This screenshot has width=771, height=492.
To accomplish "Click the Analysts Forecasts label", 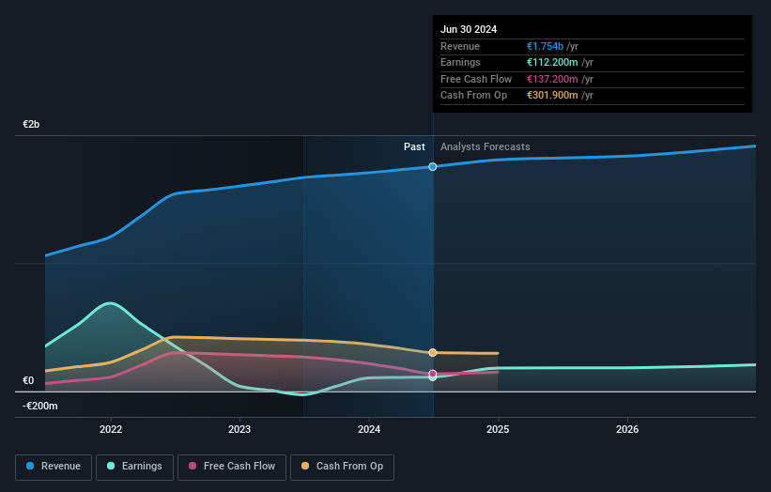I will (485, 146).
